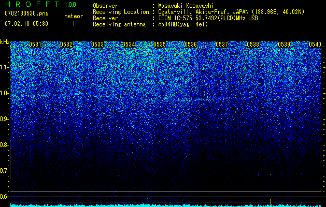Click the Observer field label

[x=105, y=6]
